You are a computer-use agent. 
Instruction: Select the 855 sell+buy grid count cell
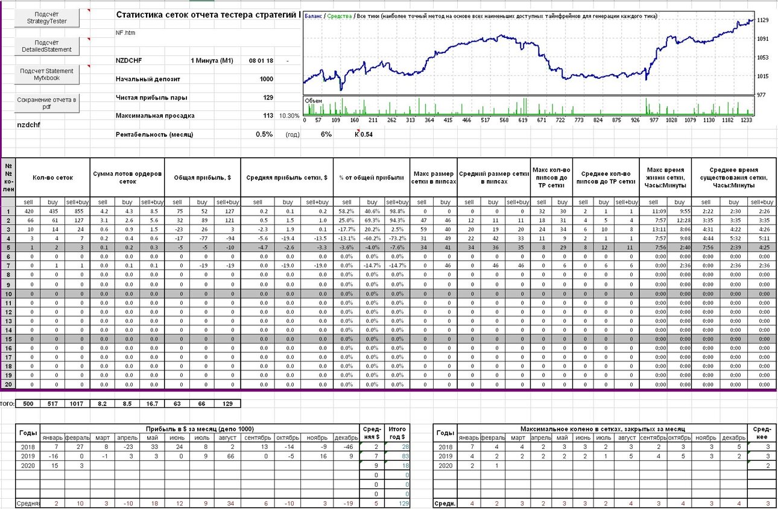pos(78,211)
